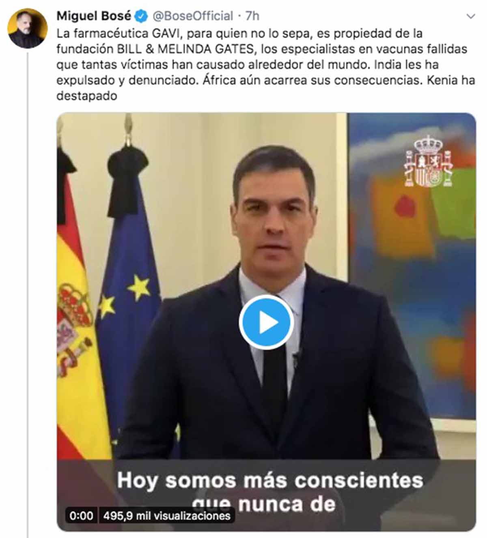Visit the @BoseOfficial handle link
The height and width of the screenshot is (538, 487).
coord(193,16)
